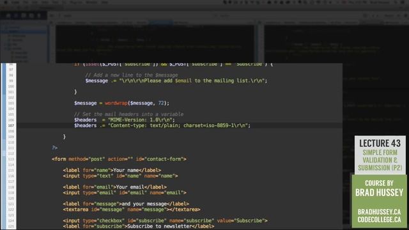Click the label line "Your email"
The height and width of the screenshot is (230, 409).
(114, 187)
